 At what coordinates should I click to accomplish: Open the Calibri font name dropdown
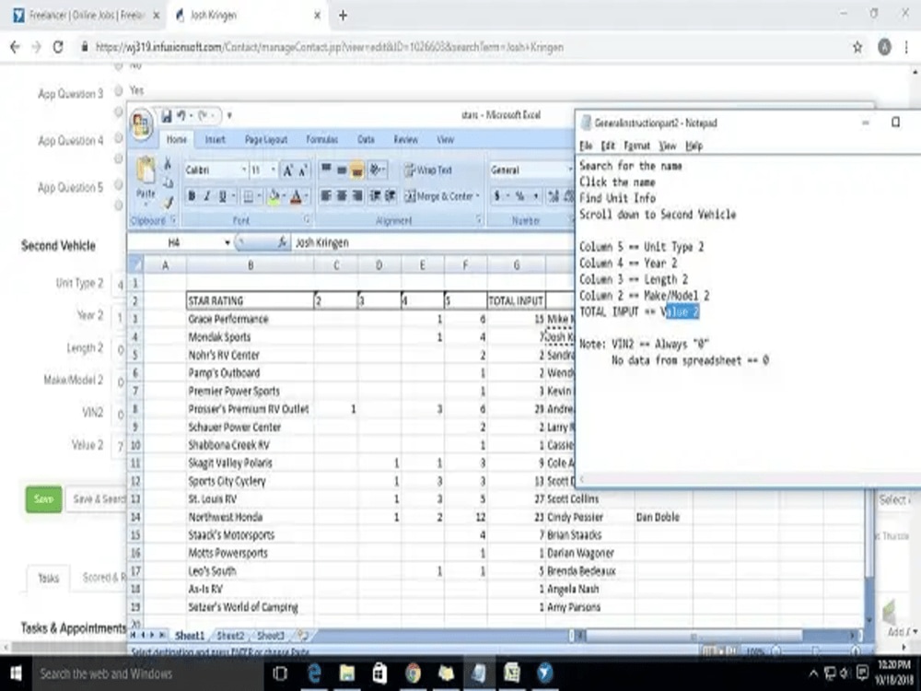(244, 170)
